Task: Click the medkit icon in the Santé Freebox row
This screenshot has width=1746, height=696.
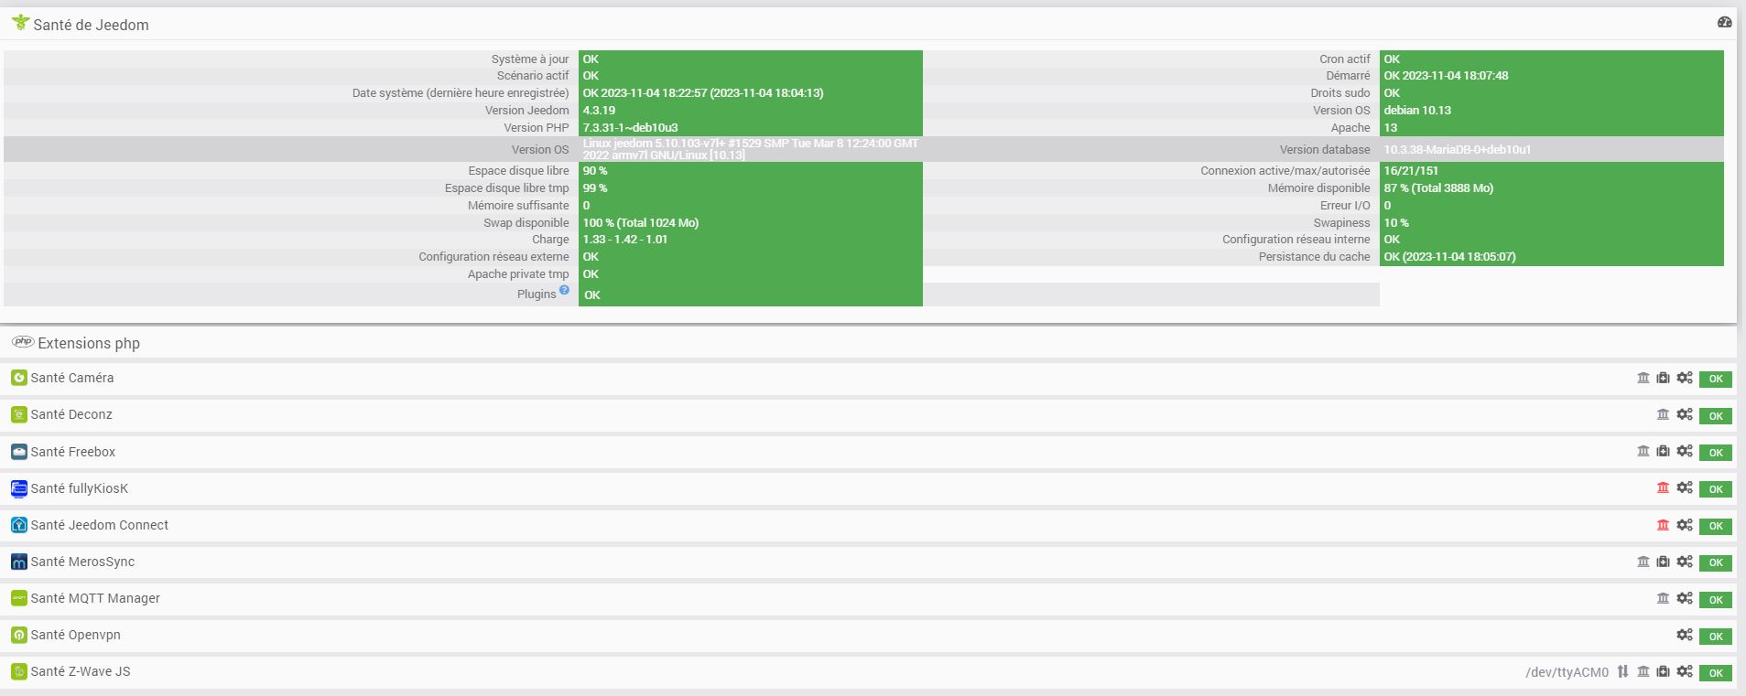Action: click(x=1664, y=451)
